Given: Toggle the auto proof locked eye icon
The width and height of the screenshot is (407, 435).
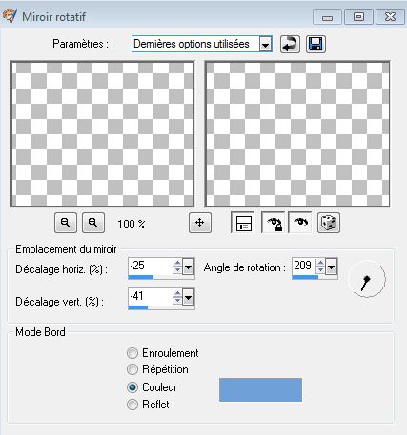Looking at the screenshot, I should click(x=274, y=223).
